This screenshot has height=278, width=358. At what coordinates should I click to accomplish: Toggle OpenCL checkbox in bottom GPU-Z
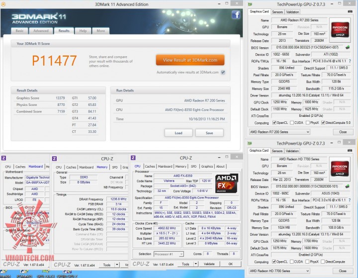tap(274, 262)
